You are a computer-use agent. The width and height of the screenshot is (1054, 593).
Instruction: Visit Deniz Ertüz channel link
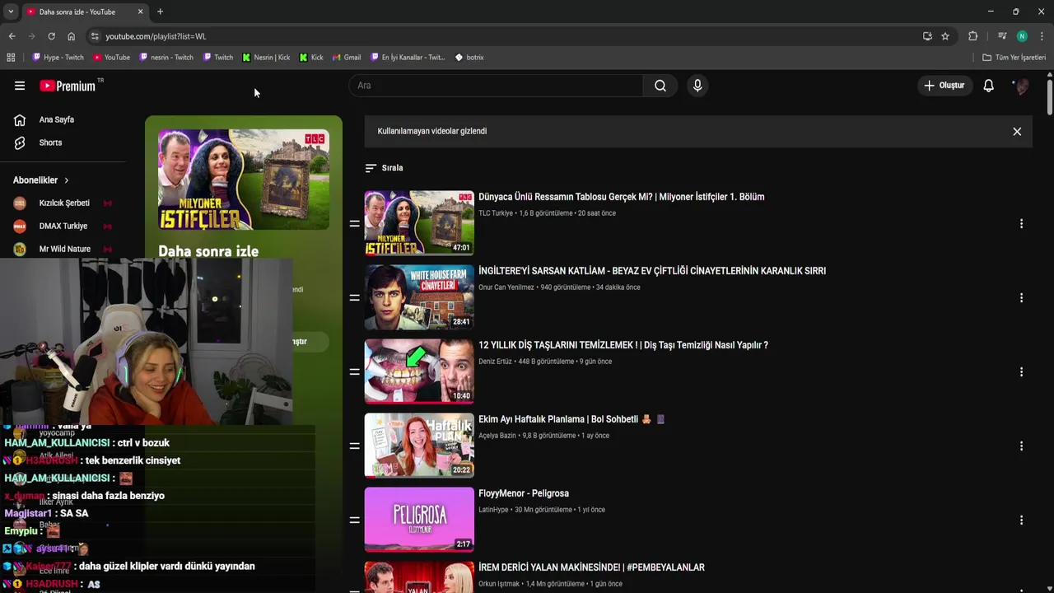click(495, 362)
